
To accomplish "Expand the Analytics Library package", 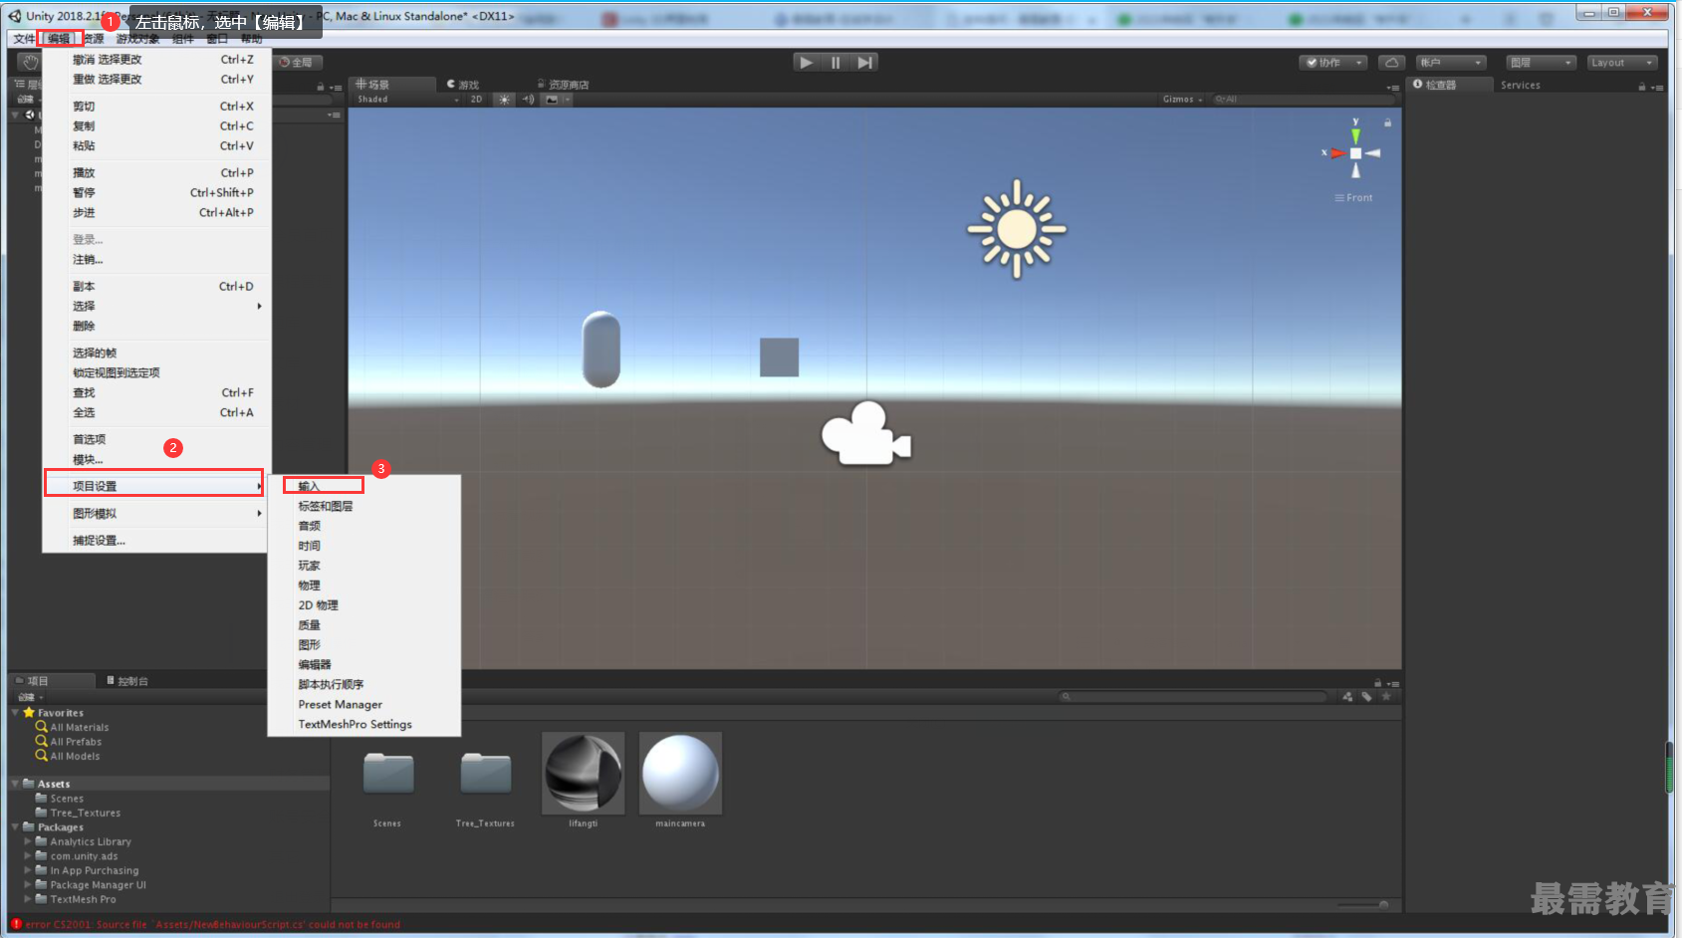I will (x=28, y=841).
